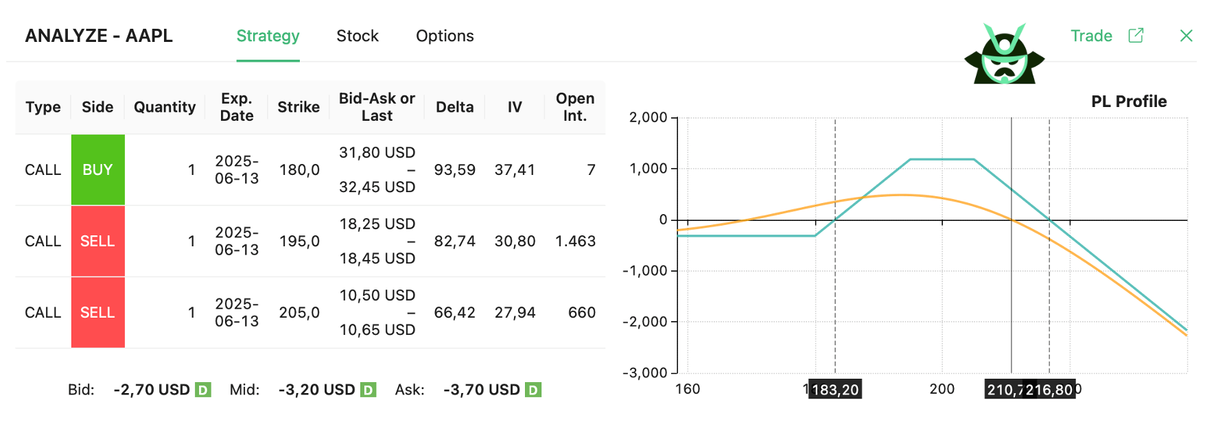Toggle the green BUY side button
The width and height of the screenshot is (1227, 424).
[97, 169]
